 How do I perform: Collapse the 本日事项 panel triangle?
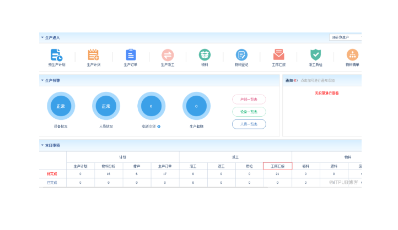click(x=42, y=145)
